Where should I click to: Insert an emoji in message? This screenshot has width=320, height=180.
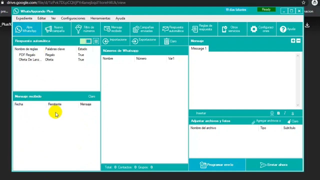[x=272, y=113]
